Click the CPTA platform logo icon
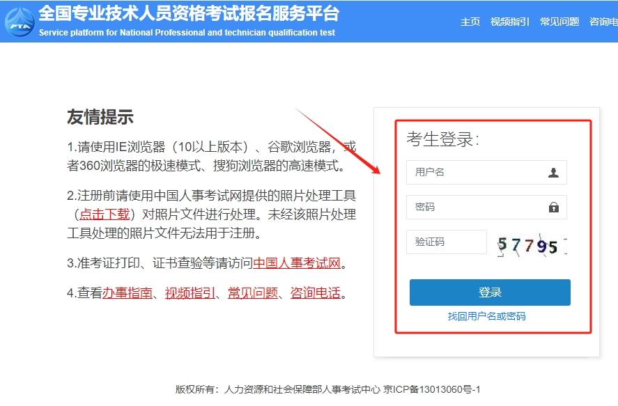The image size is (618, 406). [x=20, y=22]
